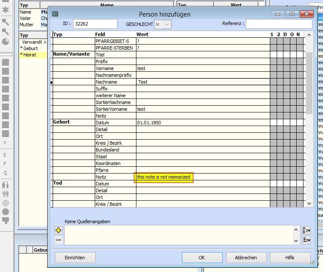The width and height of the screenshot is (323, 272).
Task: Click the SortierVorname value cell containing test
Action: [x=203, y=109]
